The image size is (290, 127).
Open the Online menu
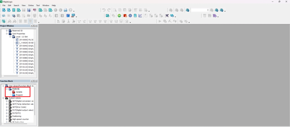31,5
